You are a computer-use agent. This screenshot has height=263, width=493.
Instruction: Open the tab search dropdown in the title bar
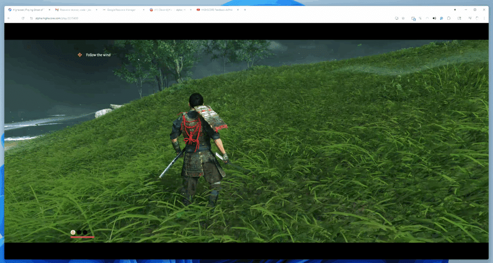click(455, 10)
